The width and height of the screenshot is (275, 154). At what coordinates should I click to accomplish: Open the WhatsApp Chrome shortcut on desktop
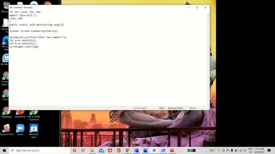pyautogui.click(x=6, y=113)
